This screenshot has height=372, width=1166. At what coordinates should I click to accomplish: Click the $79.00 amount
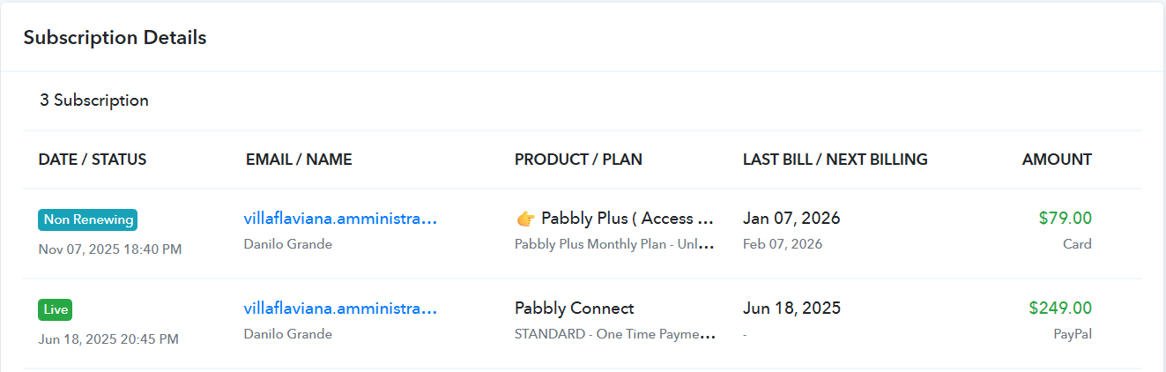1065,219
